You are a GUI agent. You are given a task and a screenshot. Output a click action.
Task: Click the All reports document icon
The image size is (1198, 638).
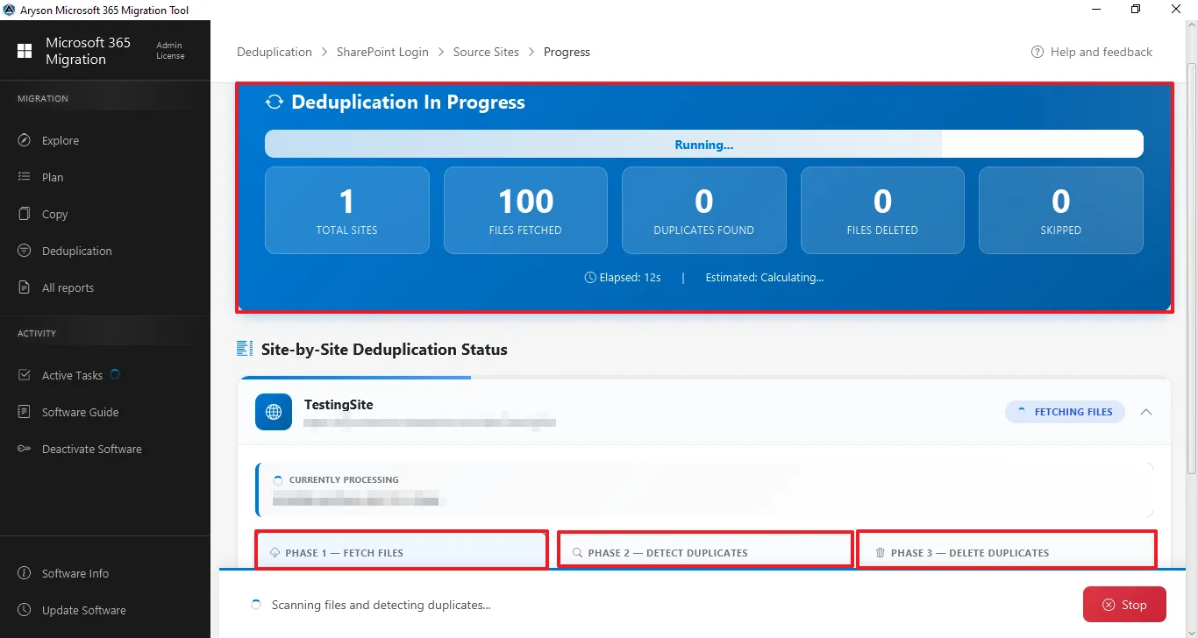[25, 287]
